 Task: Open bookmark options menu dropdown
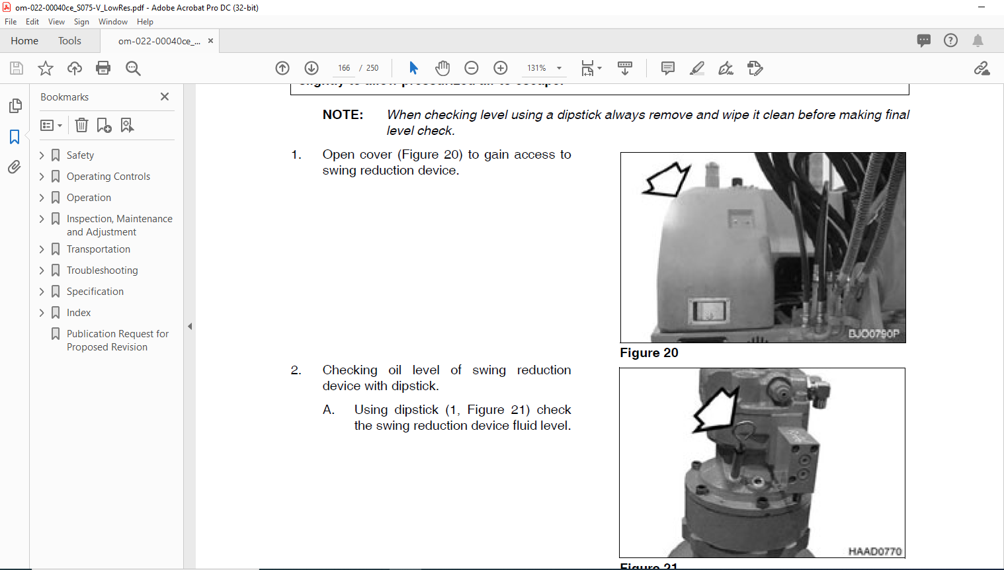(51, 125)
